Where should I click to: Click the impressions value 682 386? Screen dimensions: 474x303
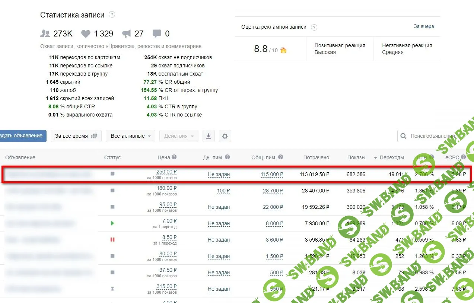tap(356, 174)
